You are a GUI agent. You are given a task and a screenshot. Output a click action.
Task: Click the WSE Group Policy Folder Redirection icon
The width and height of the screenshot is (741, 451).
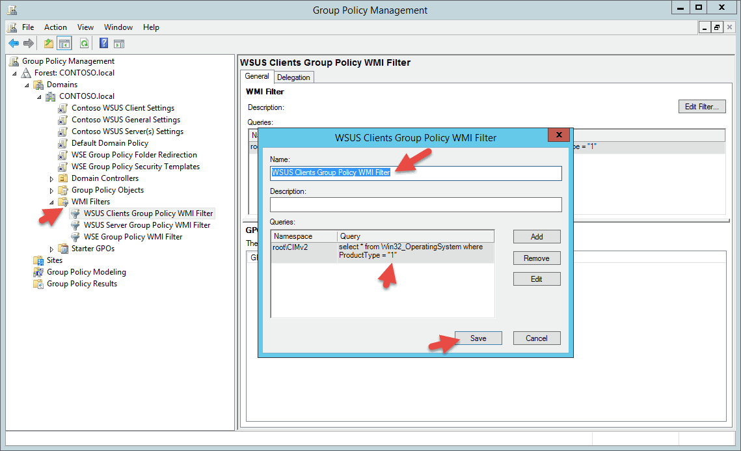coord(63,155)
